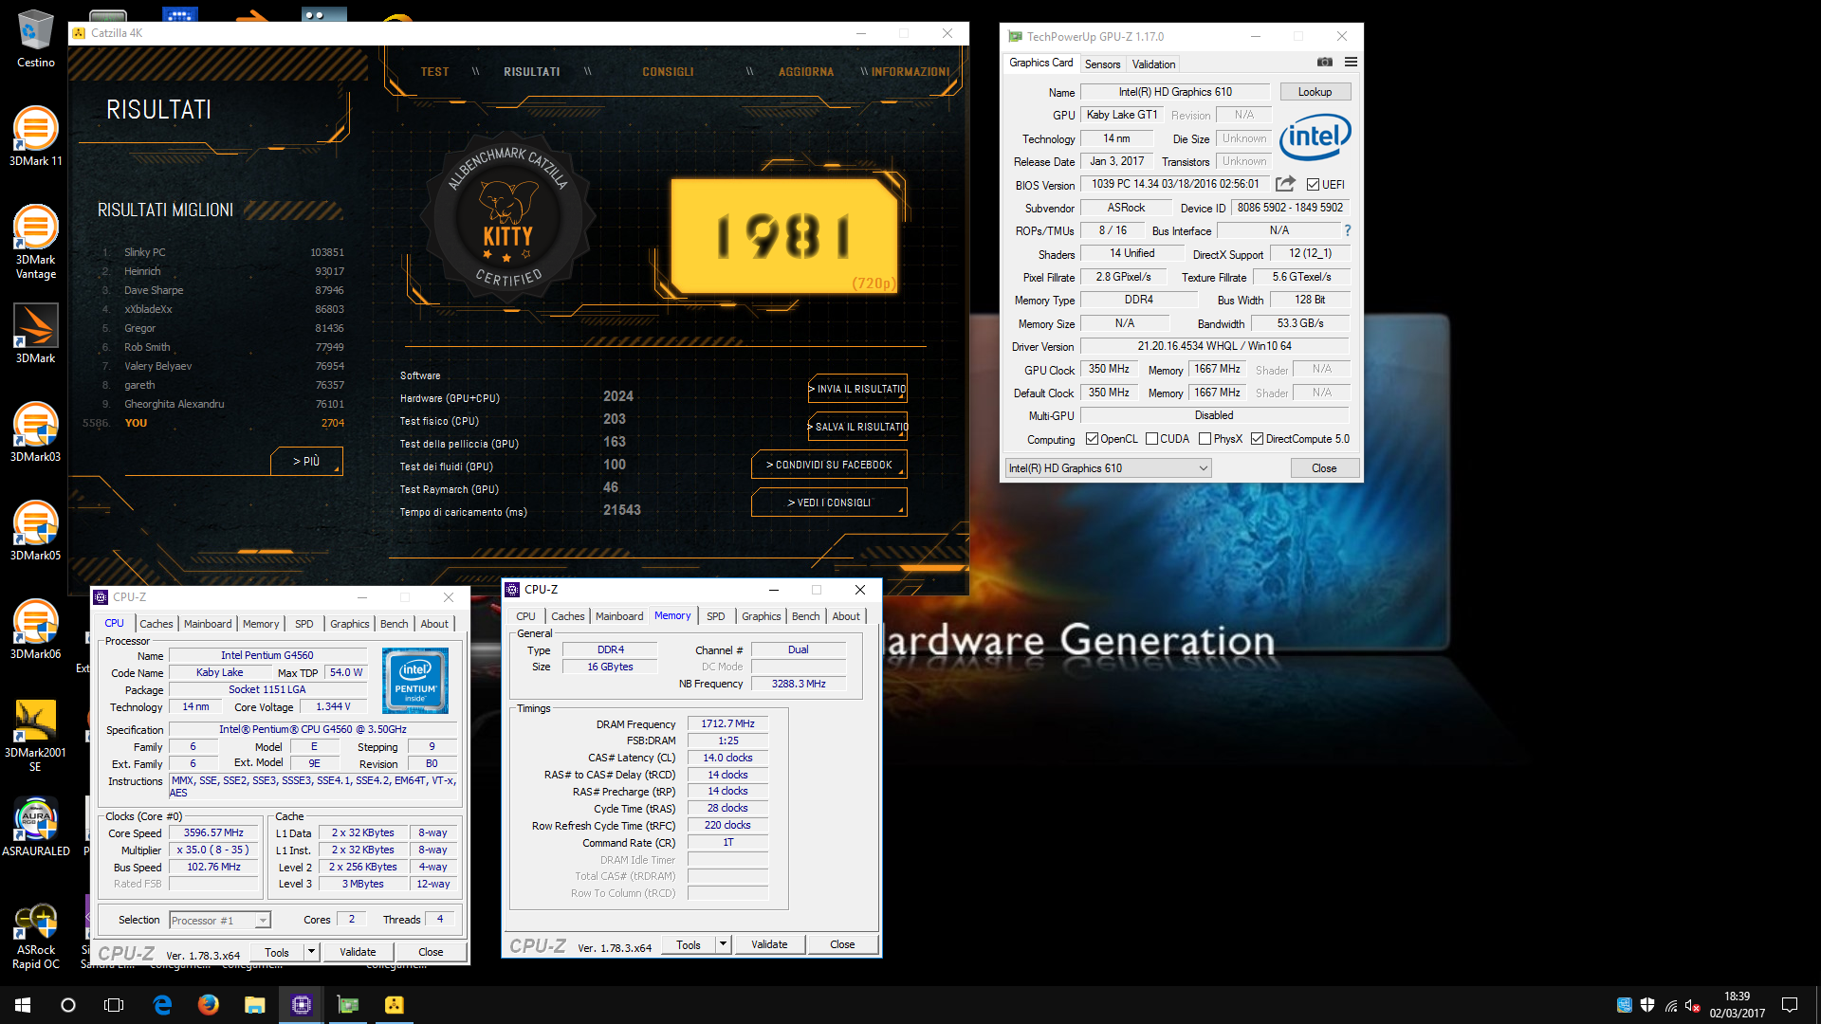1821x1024 pixels.
Task: Select the 'Slinky PC' leaderboard entry
Action: pyautogui.click(x=225, y=252)
